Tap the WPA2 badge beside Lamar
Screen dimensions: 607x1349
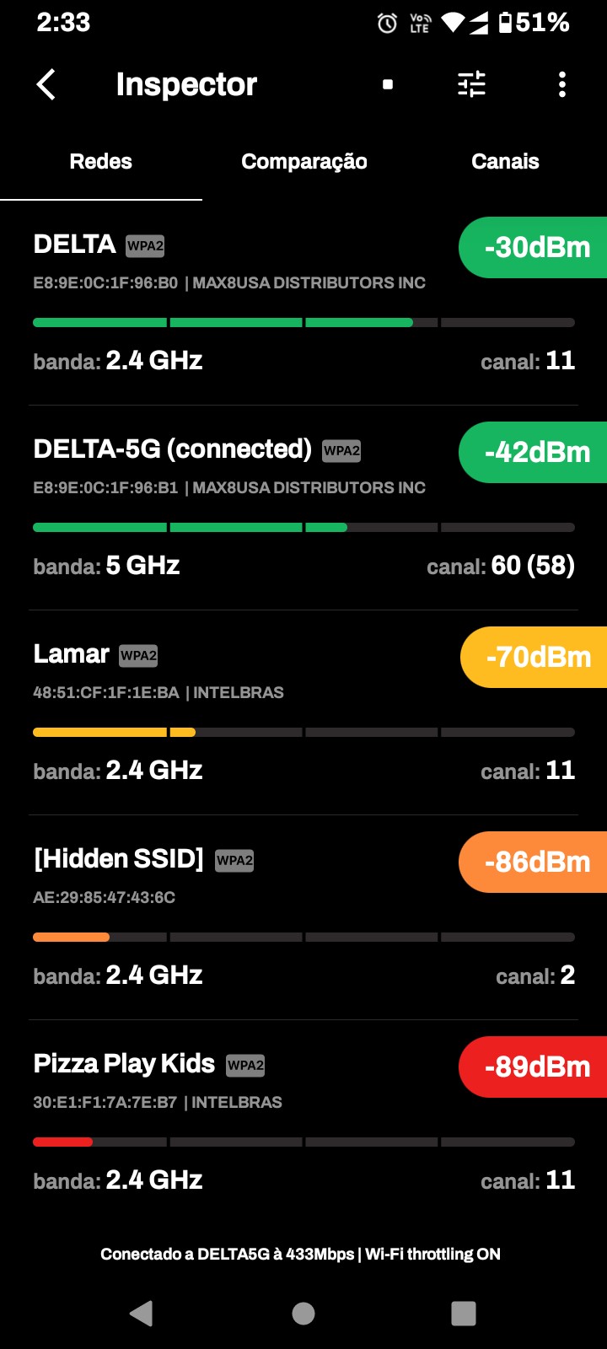(138, 656)
